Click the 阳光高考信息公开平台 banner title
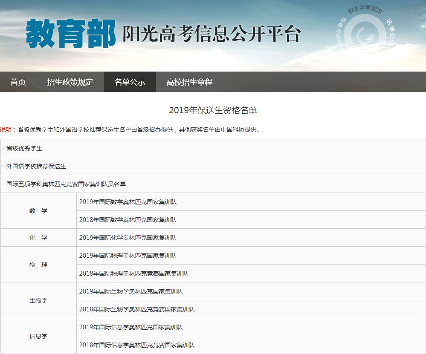 coord(212,34)
